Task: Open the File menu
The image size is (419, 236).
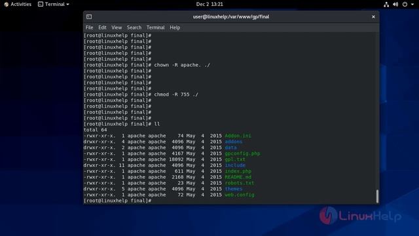Action: 89,28
